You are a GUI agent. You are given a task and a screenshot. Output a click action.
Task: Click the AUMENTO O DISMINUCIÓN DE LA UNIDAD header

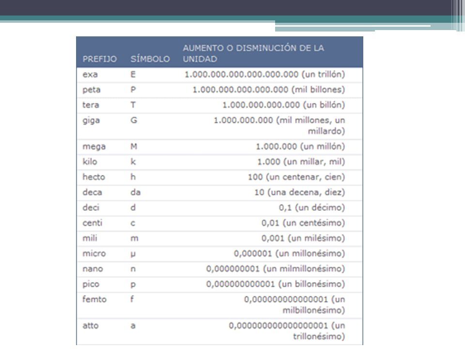pyautogui.click(x=253, y=53)
